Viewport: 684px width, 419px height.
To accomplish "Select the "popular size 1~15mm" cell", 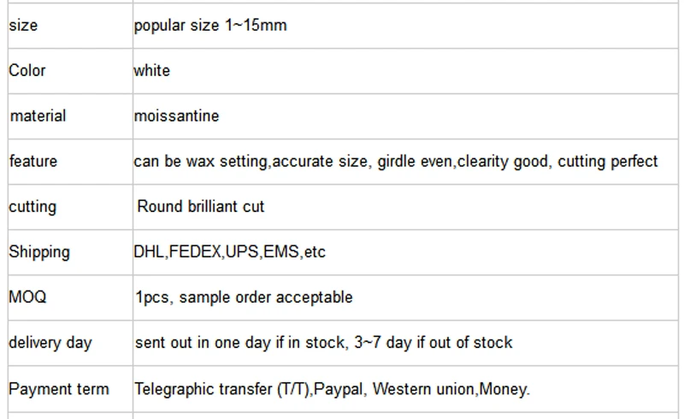I will (210, 26).
